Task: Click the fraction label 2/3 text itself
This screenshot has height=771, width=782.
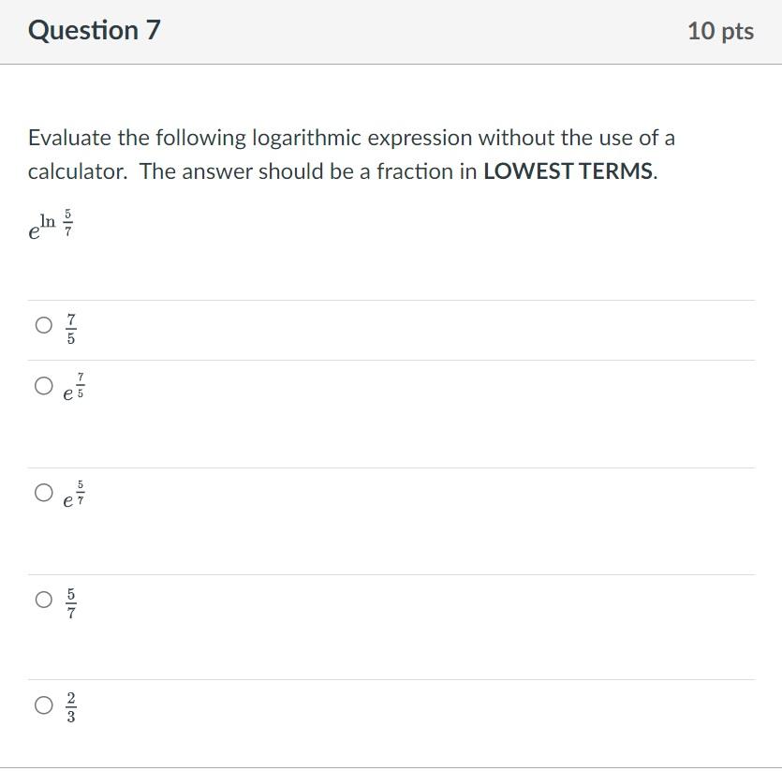Action: [71, 704]
